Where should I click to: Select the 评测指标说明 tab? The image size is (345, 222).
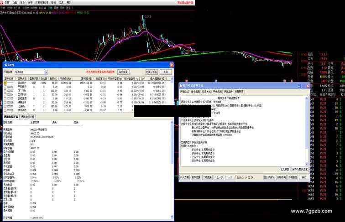(x=27, y=117)
